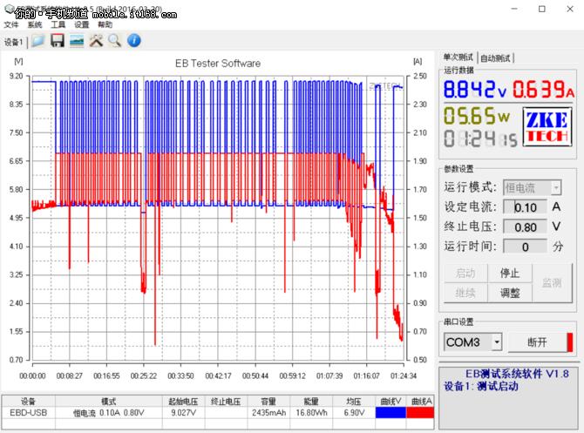
Task: Select the 6.90V average voltage cell
Action: 354,412
